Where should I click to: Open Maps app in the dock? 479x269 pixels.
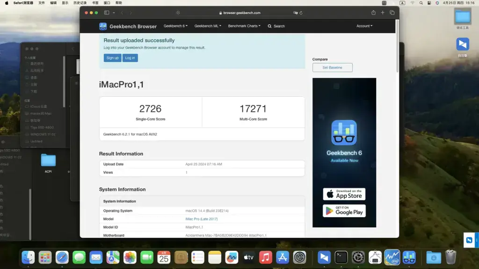click(113, 257)
